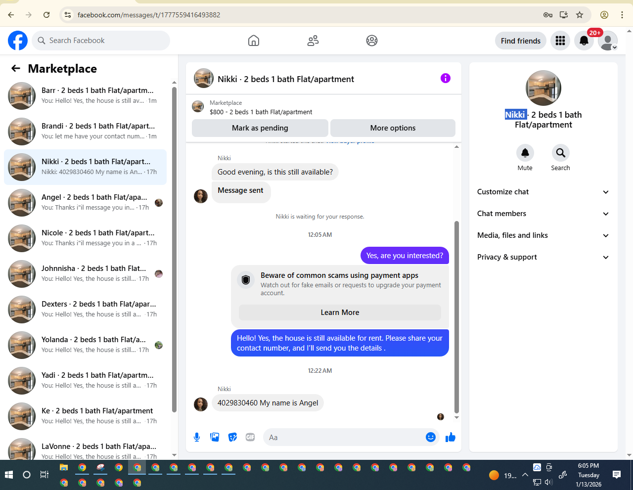Screen dimensions: 633x490
Task: Expand the Privacy & support section
Action: pos(543,257)
